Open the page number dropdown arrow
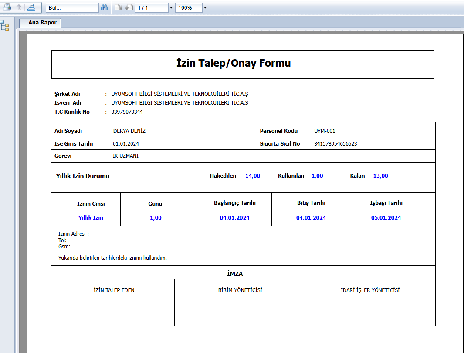Image resolution: width=464 pixels, height=353 pixels. pyautogui.click(x=171, y=8)
